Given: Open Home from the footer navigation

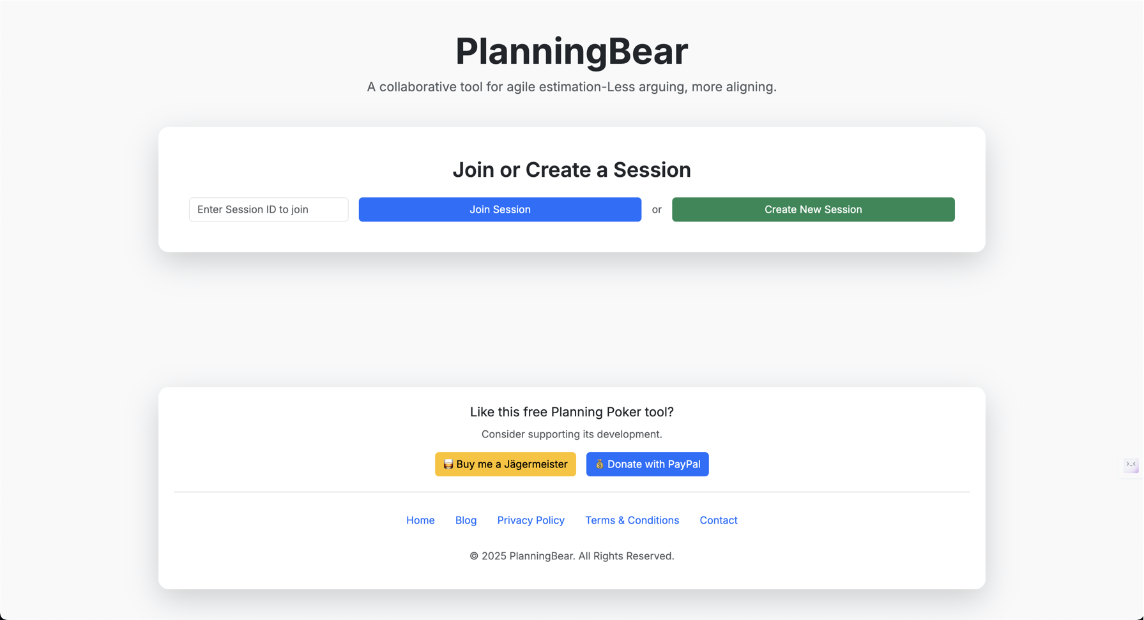Looking at the screenshot, I should tap(420, 520).
